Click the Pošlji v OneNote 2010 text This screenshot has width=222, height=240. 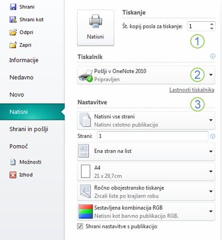point(120,71)
